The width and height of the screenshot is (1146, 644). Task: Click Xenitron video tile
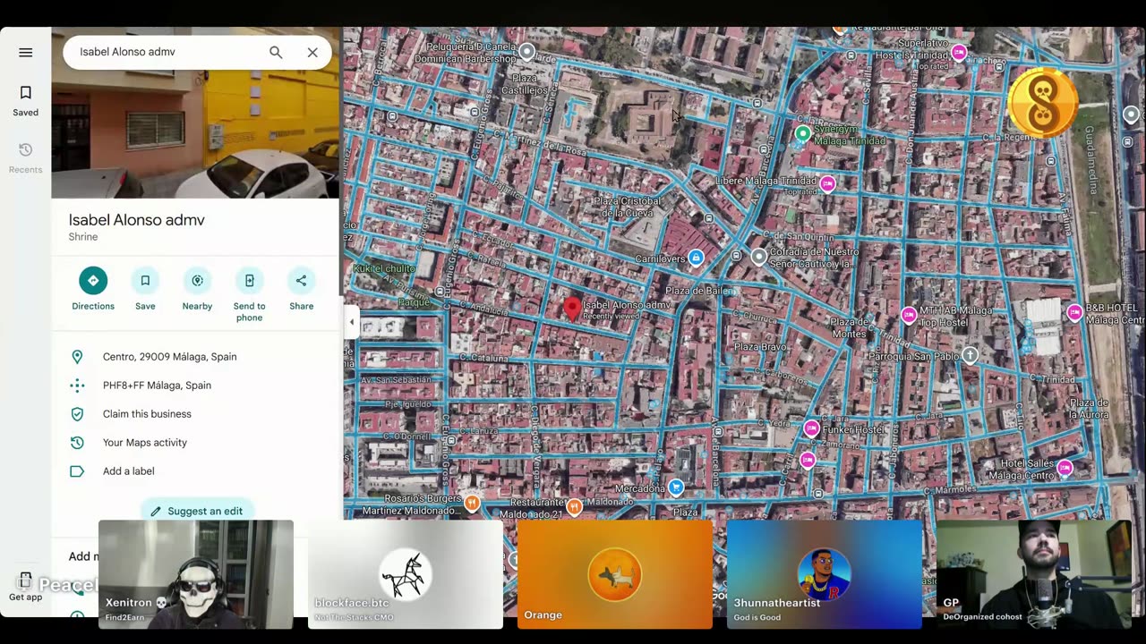(196, 574)
